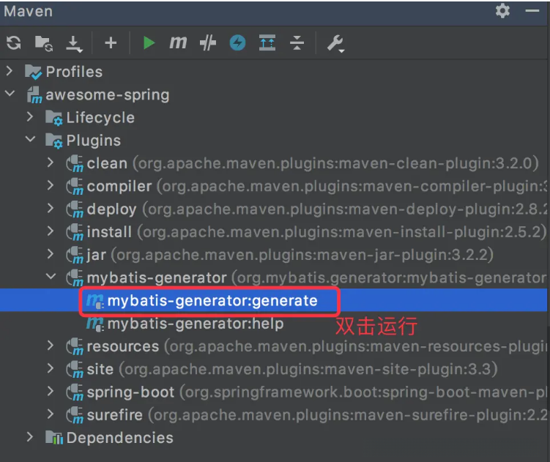
Task: Click the install plugin icon
Action: (75, 232)
